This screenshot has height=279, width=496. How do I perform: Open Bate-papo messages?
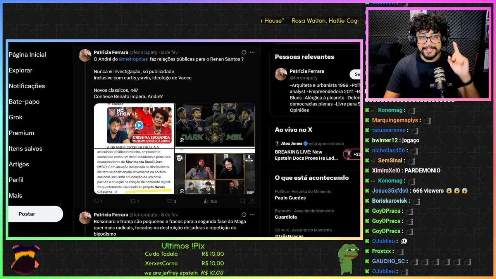24,102
